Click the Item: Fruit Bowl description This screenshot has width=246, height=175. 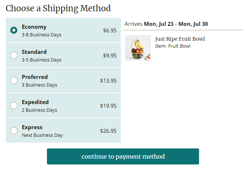point(172,46)
